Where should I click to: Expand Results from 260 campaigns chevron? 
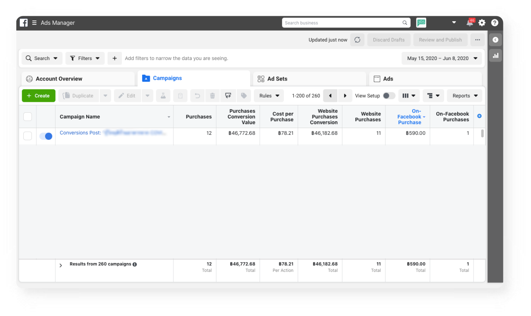(61, 266)
